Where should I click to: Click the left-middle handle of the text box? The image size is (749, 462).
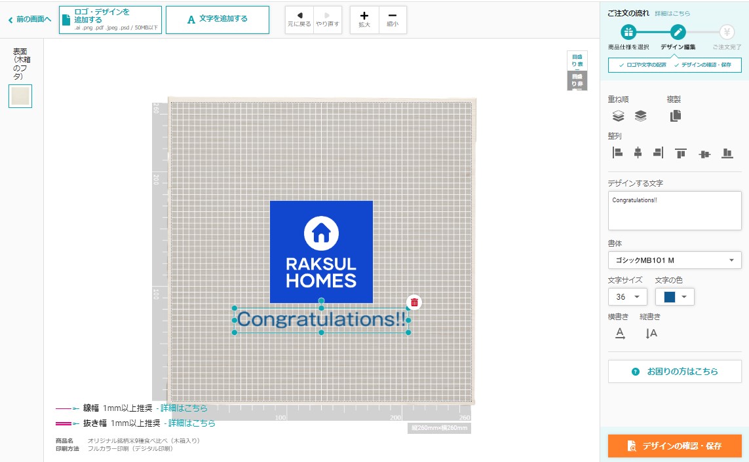[235, 321]
